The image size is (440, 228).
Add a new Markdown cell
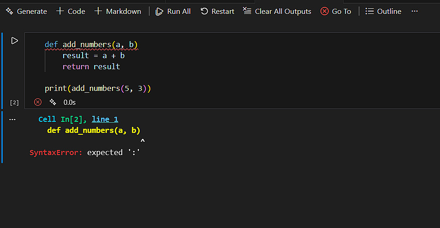point(118,11)
